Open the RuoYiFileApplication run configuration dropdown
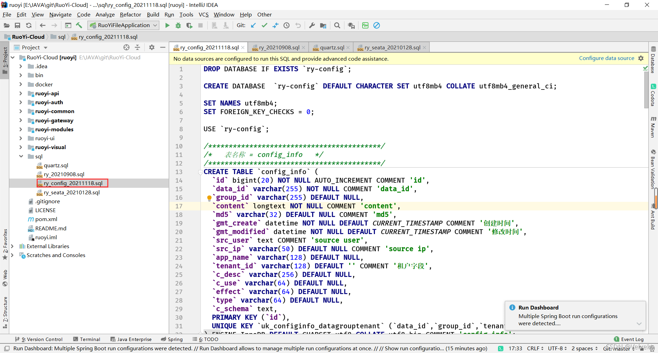This screenshot has height=353, width=658. click(x=123, y=25)
